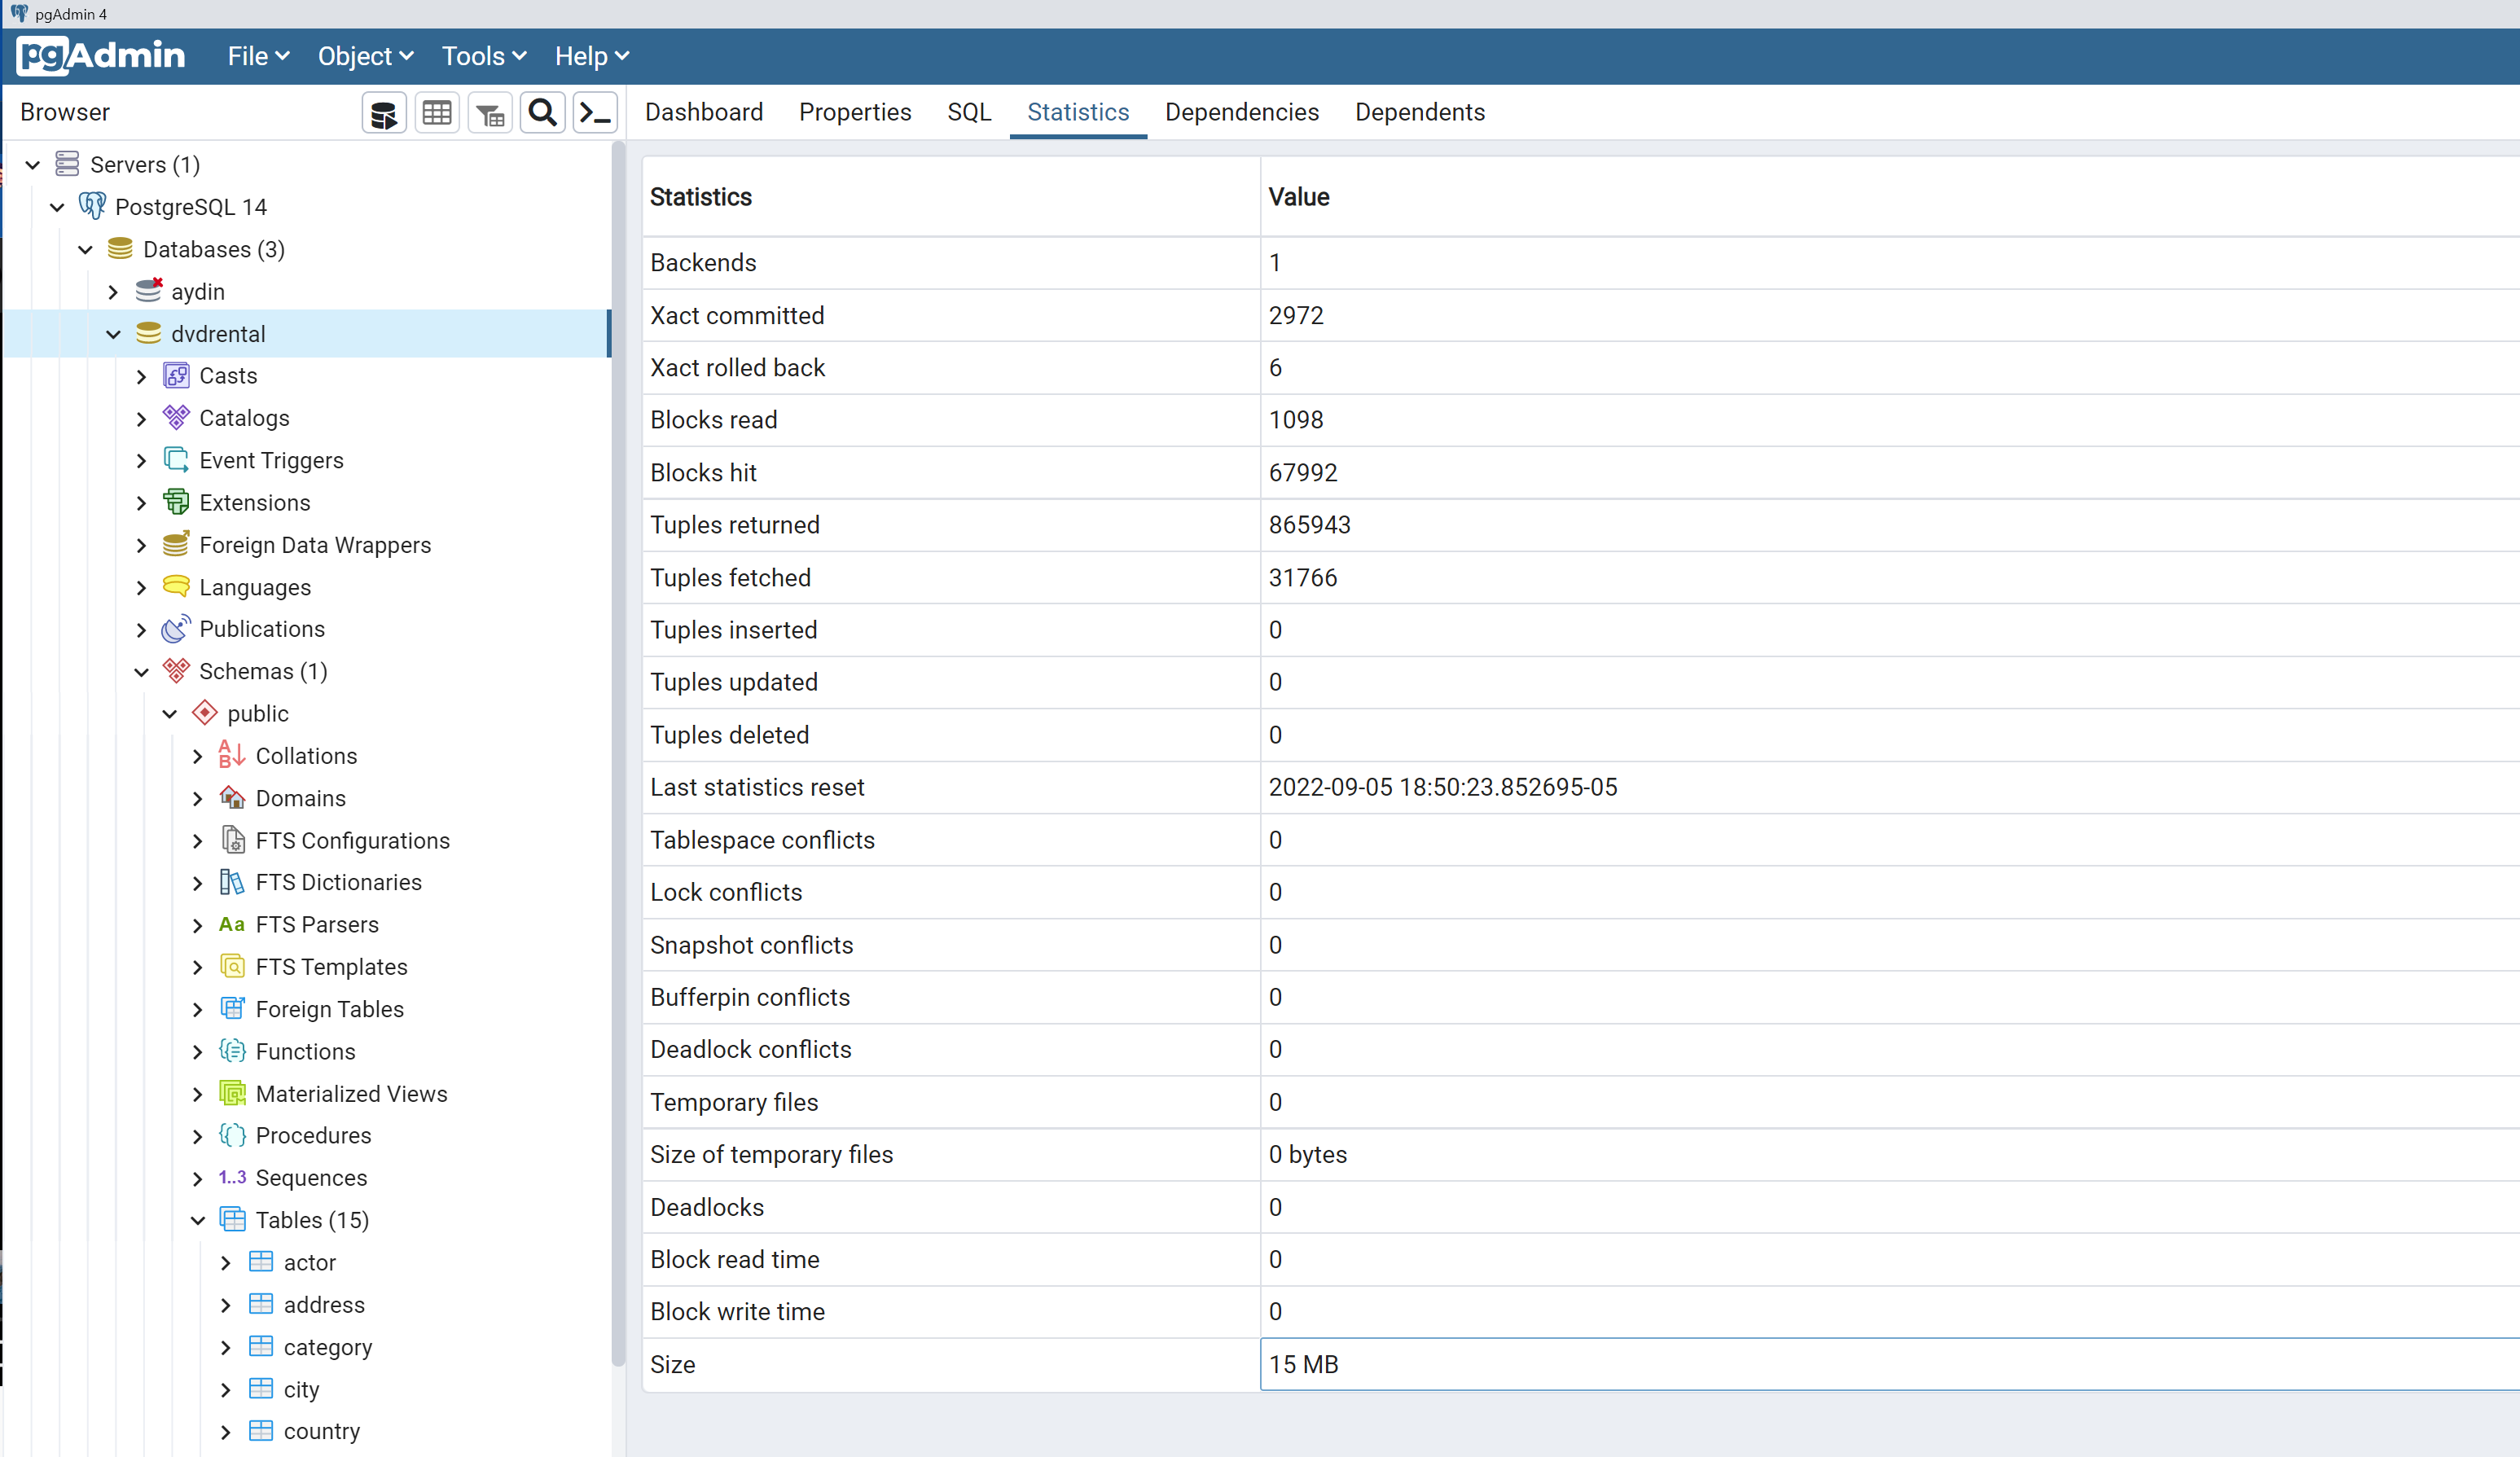Click the Materialized Views tree icon

pyautogui.click(x=232, y=1093)
